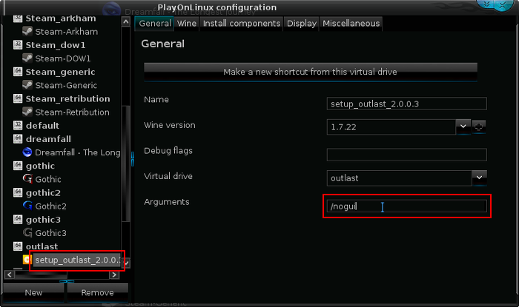
Task: Select the default virtual drive
Action: point(42,126)
